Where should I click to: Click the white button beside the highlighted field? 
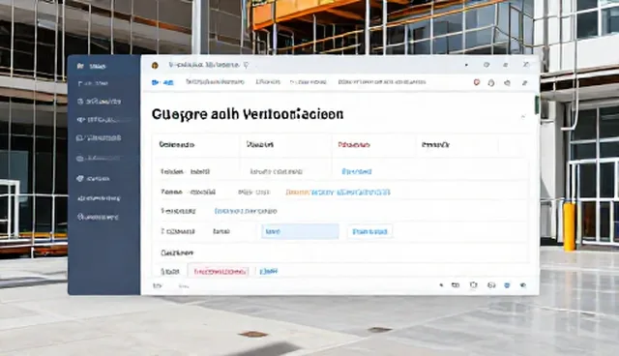pyautogui.click(x=369, y=231)
